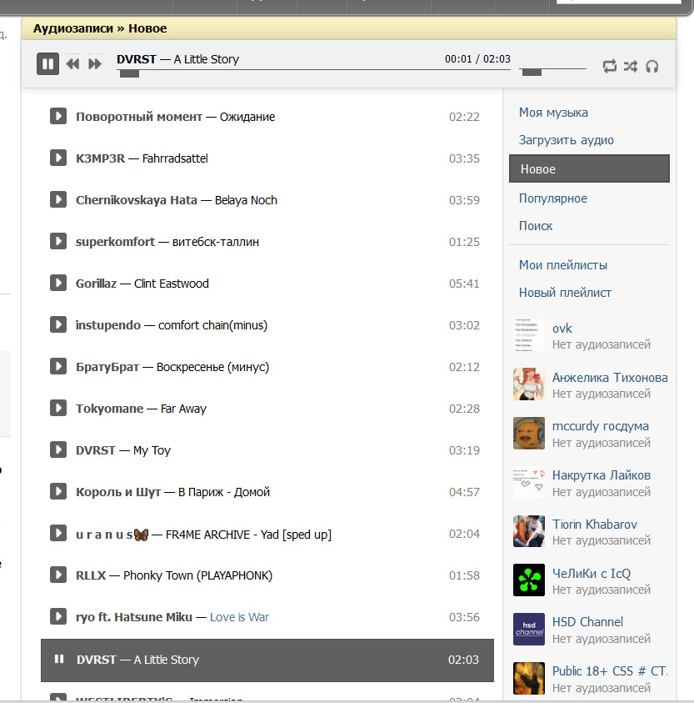The image size is (694, 703).
Task: Click HSD Channel logo thumbnail
Action: click(529, 629)
